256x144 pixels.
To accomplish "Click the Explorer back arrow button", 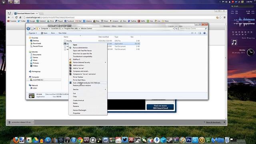I will pos(28,28).
